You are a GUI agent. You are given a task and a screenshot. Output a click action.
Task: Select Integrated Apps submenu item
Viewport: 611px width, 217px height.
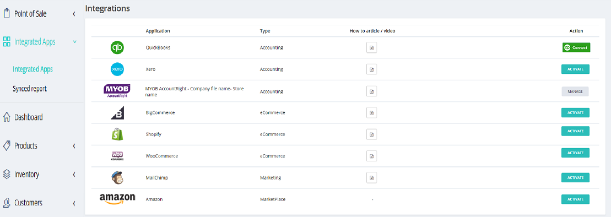point(33,69)
